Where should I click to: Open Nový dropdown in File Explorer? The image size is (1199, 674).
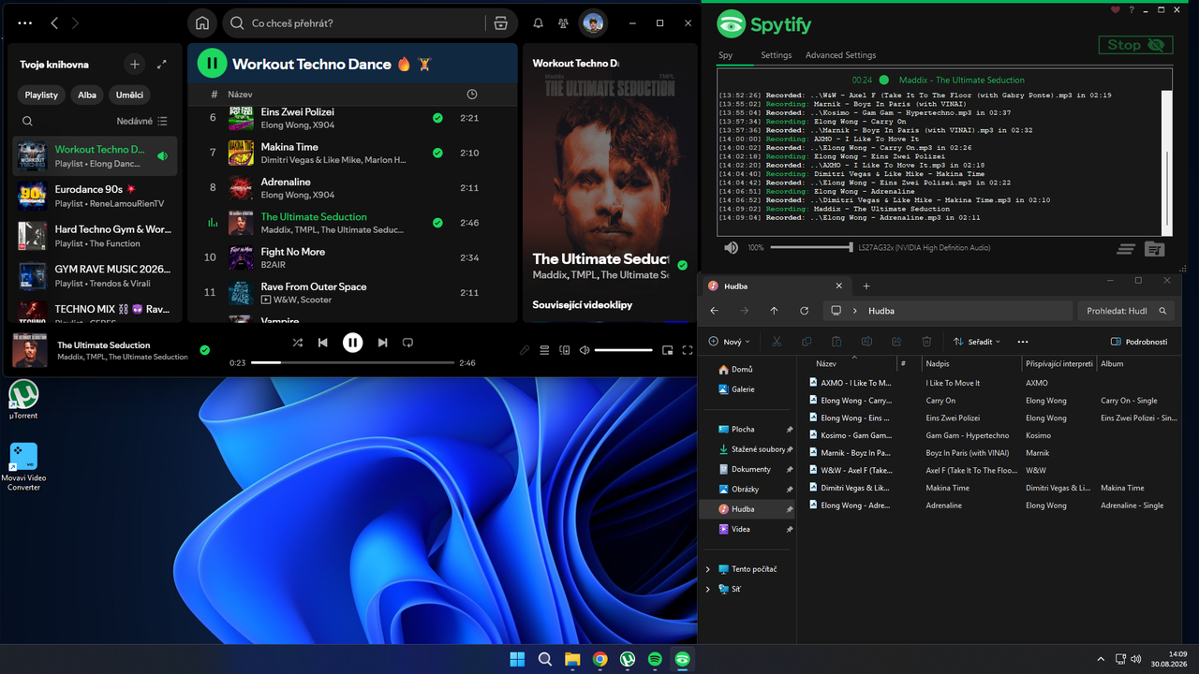coord(731,342)
